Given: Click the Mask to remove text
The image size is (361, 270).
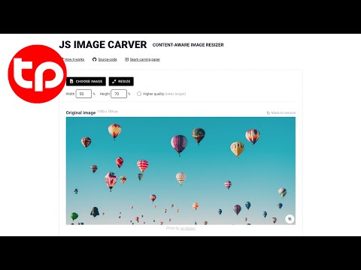Looking at the screenshot, I should [284, 112].
